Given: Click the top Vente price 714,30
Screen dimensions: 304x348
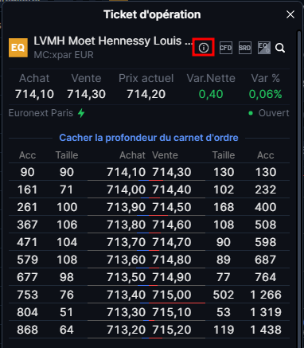Looking at the screenshot, I should [x=86, y=94].
